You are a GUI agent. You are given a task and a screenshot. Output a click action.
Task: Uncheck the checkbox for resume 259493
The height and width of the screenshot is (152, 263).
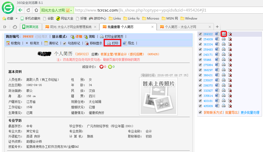[200, 50]
